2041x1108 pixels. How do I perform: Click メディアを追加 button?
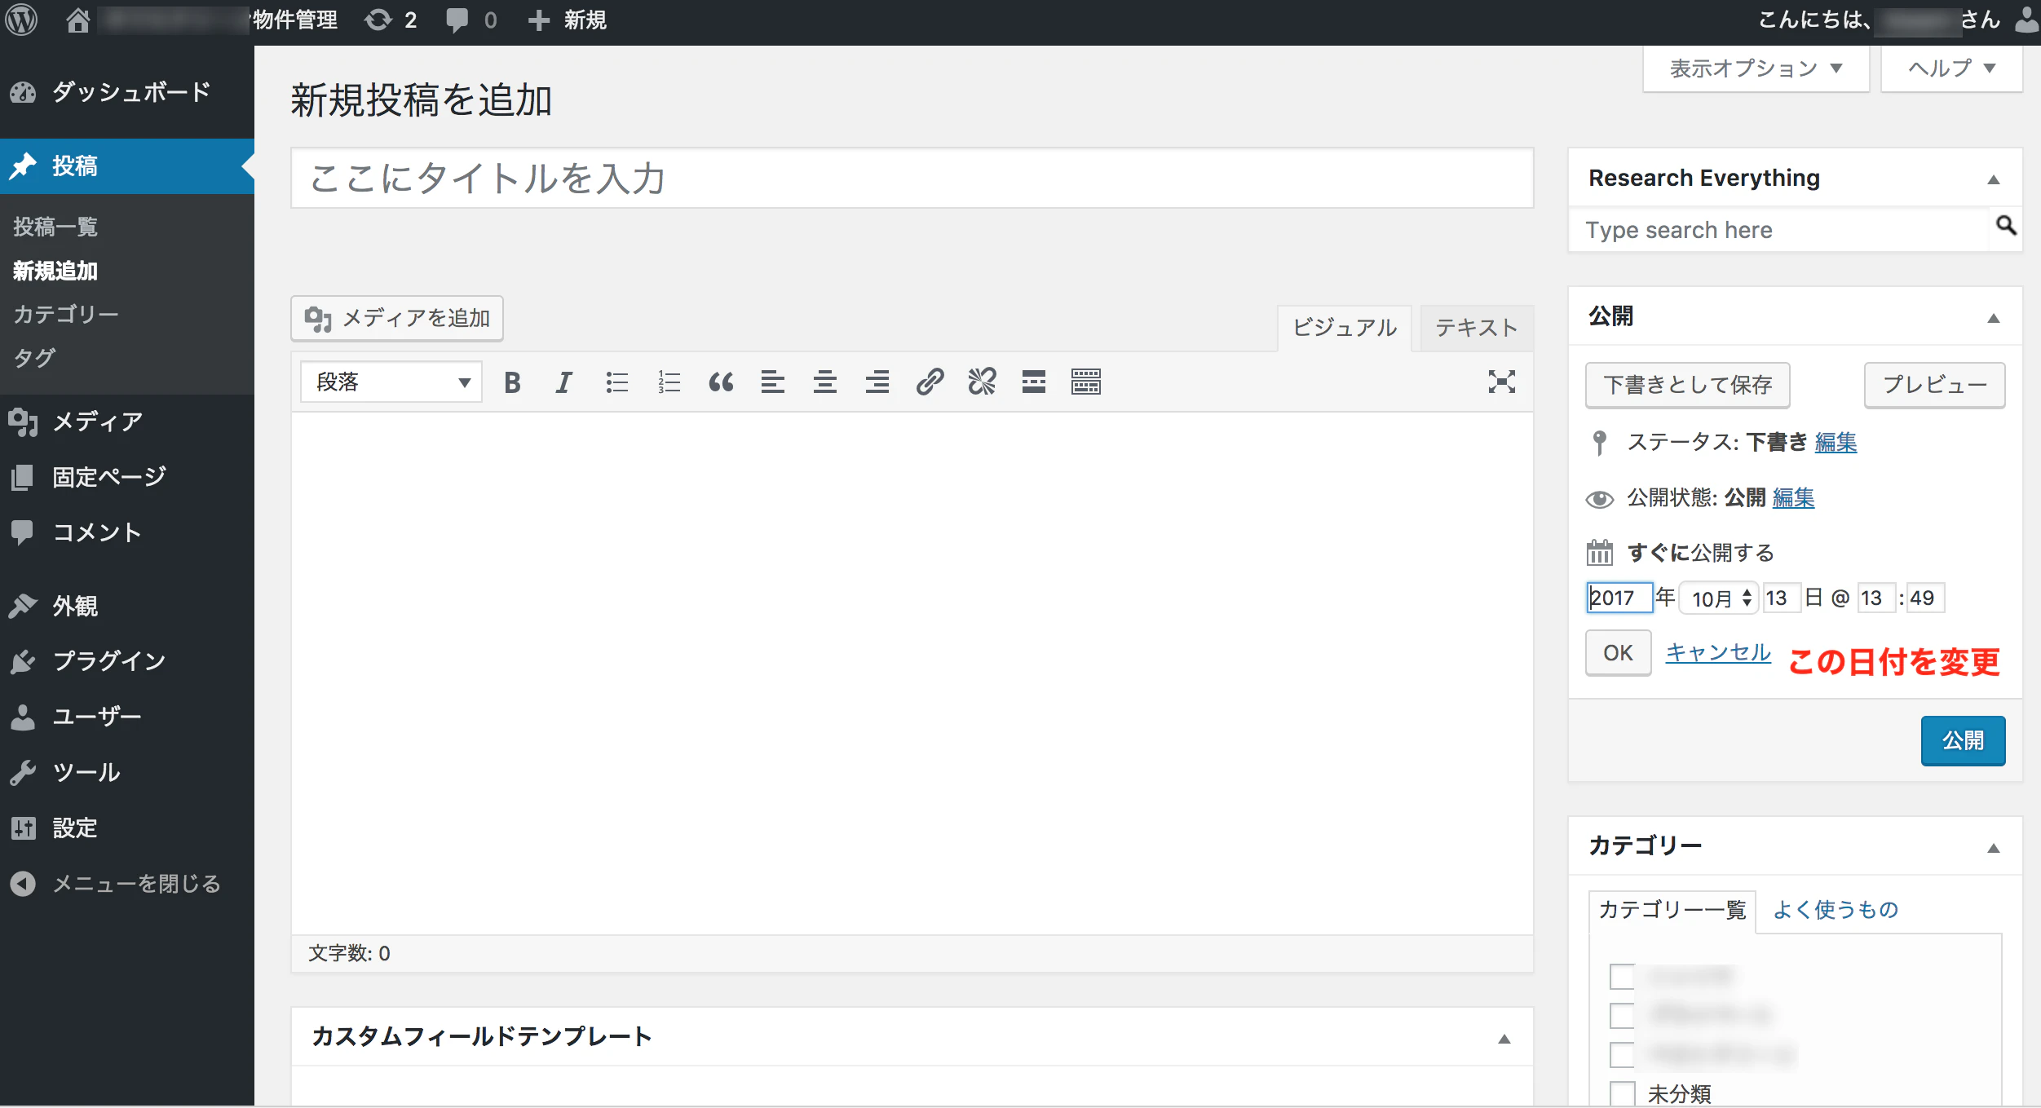(397, 318)
